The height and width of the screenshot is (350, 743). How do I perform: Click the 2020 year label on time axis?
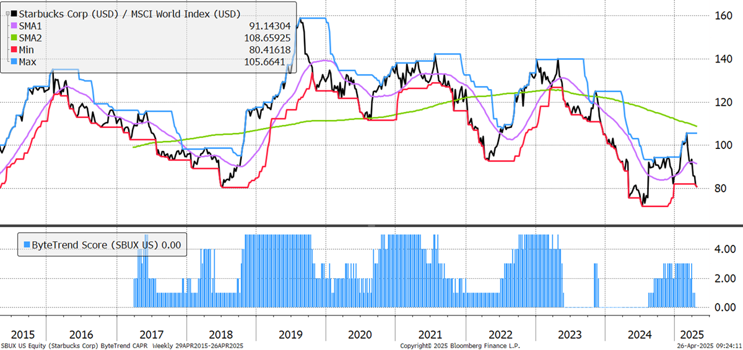click(360, 334)
